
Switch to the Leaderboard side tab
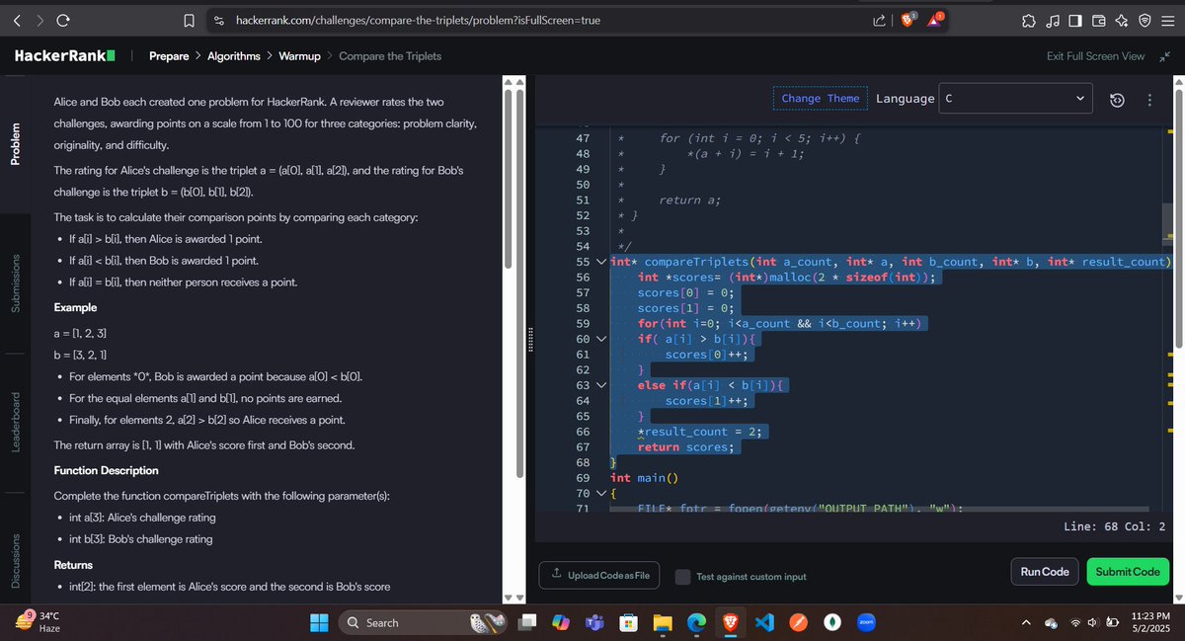click(x=15, y=422)
